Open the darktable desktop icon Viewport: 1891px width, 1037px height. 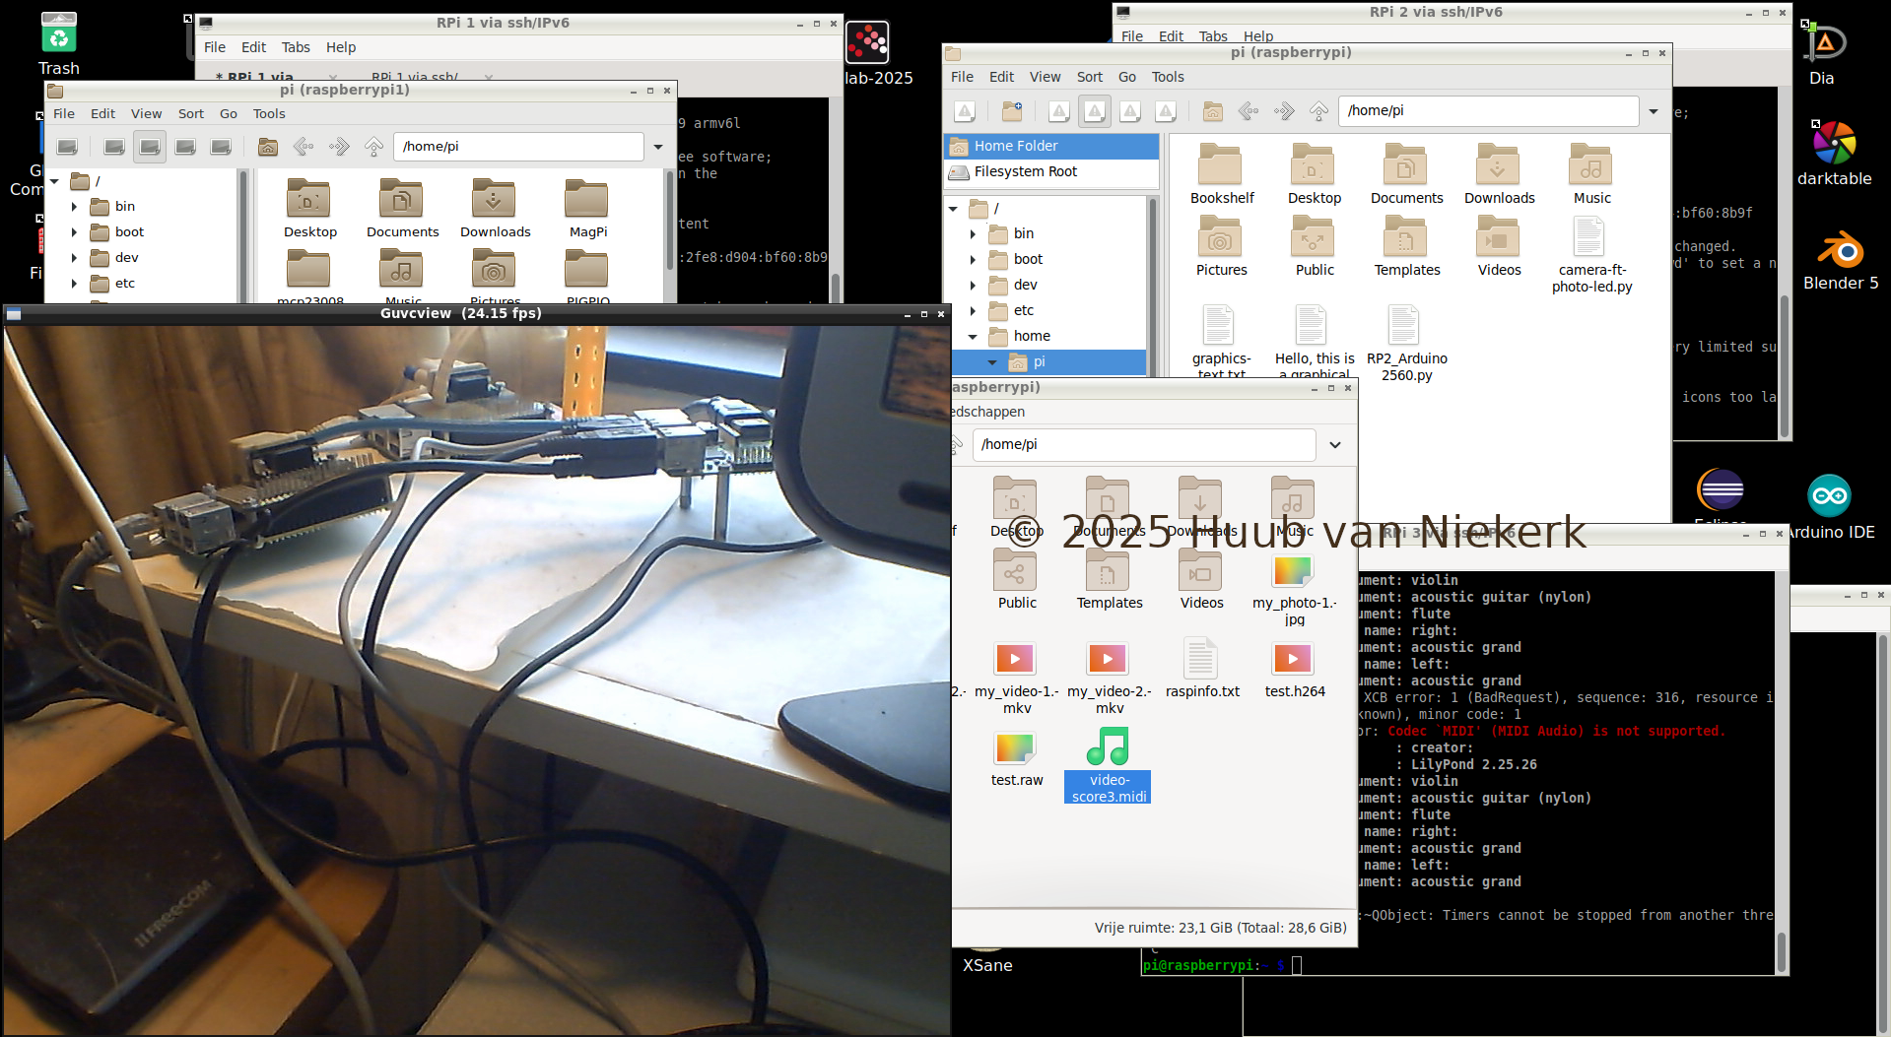pos(1834,145)
